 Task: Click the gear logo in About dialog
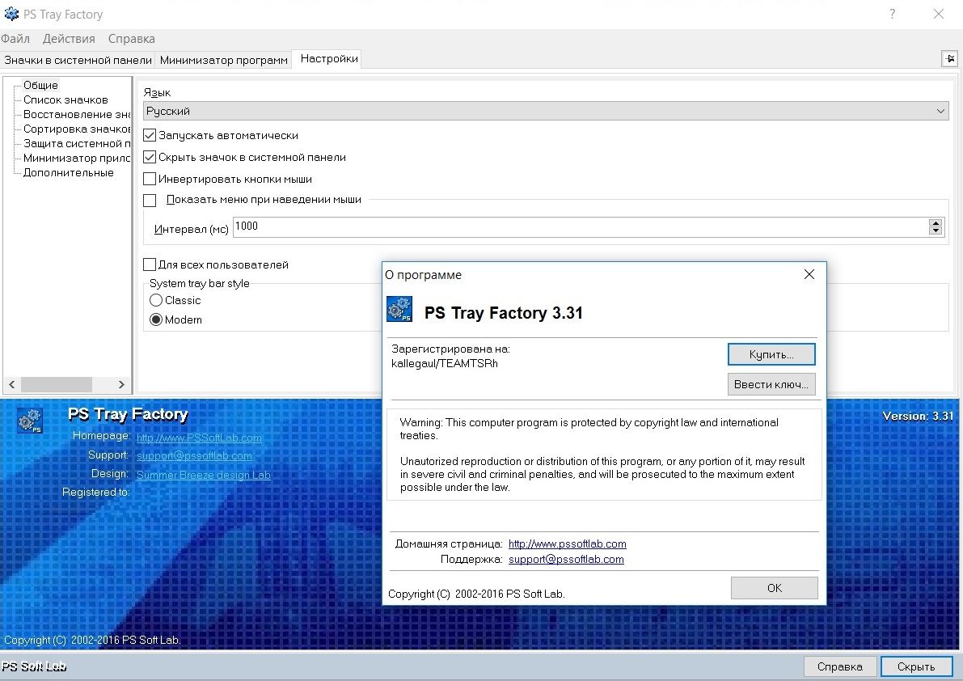pyautogui.click(x=399, y=311)
